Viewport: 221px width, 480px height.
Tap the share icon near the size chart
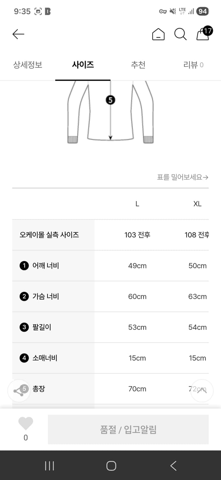pyautogui.click(x=19, y=391)
